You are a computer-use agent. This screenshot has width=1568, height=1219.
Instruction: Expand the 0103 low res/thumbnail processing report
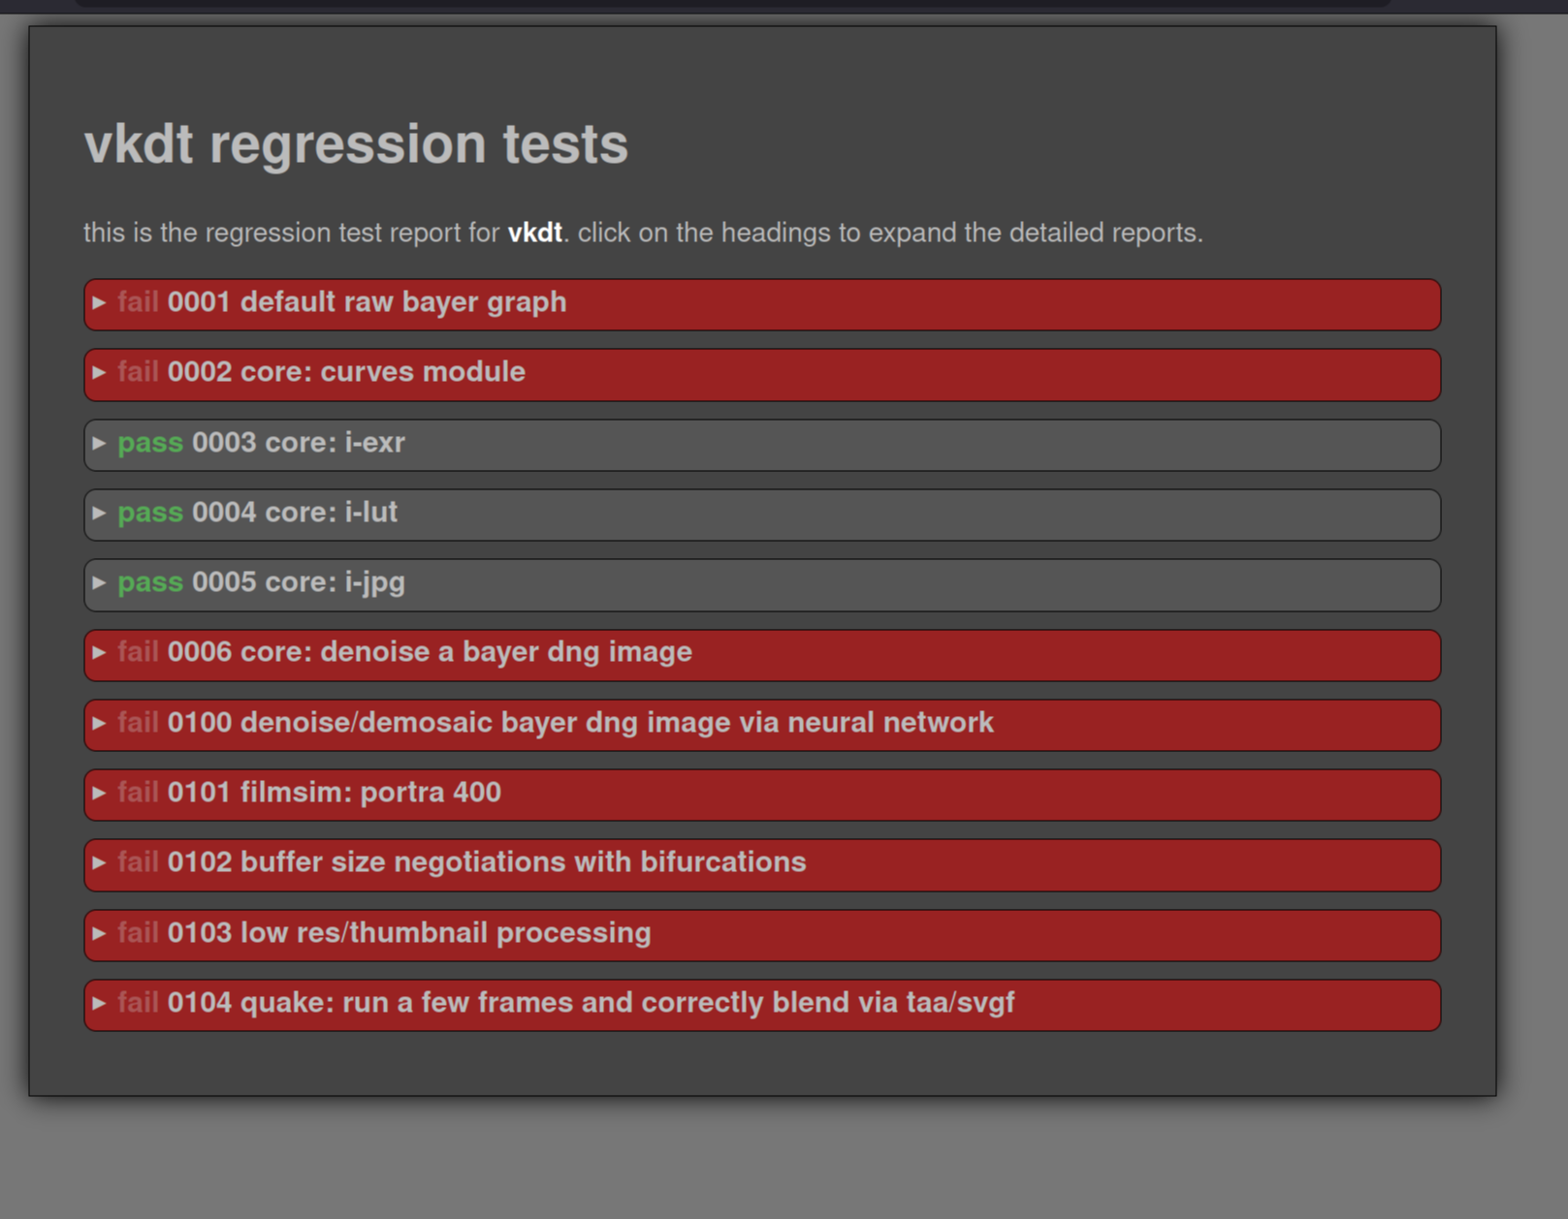click(x=408, y=933)
